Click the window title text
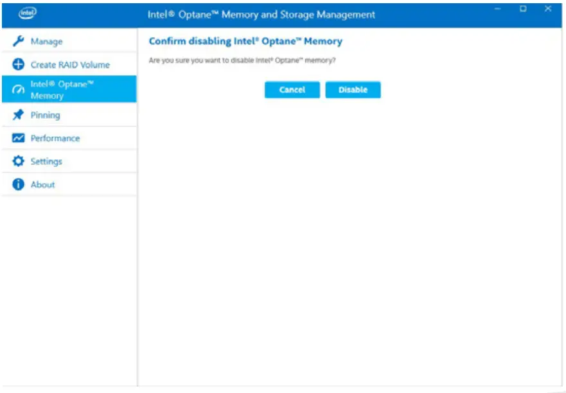This screenshot has height=393, width=566. tap(261, 14)
